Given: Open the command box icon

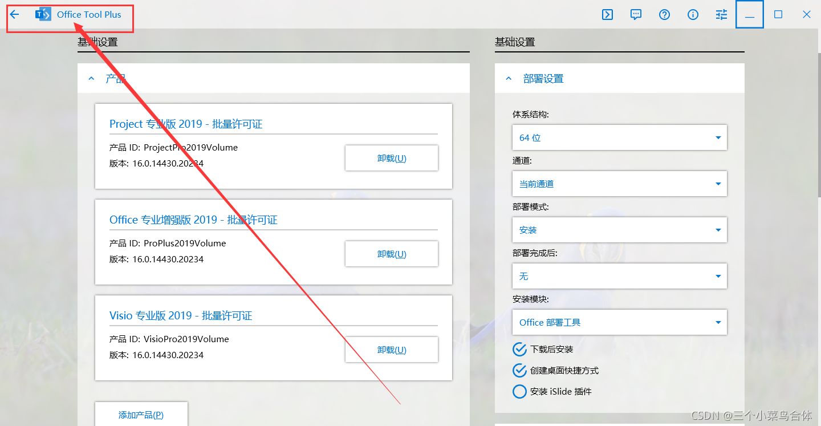Looking at the screenshot, I should click(x=607, y=15).
